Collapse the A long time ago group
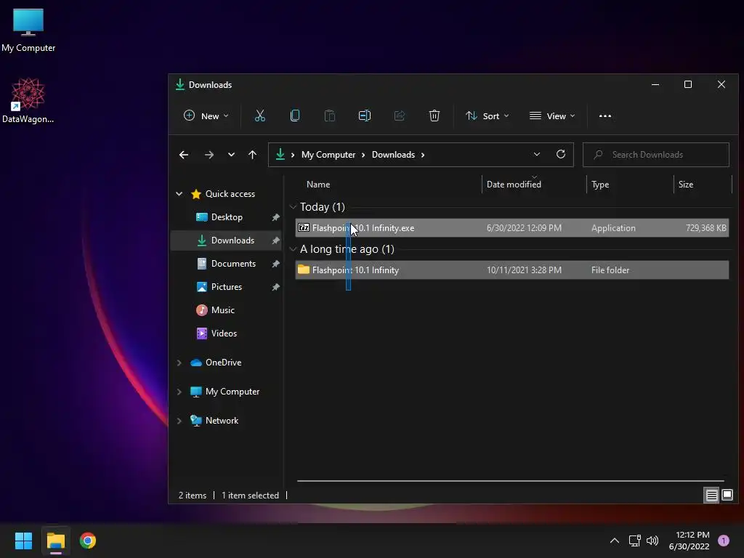Image resolution: width=744 pixels, height=558 pixels. click(x=294, y=249)
